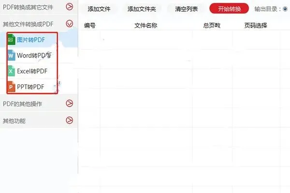Image resolution: width=290 pixels, height=193 pixels.
Task: Click the 文件名称 column header
Action: [x=146, y=25]
